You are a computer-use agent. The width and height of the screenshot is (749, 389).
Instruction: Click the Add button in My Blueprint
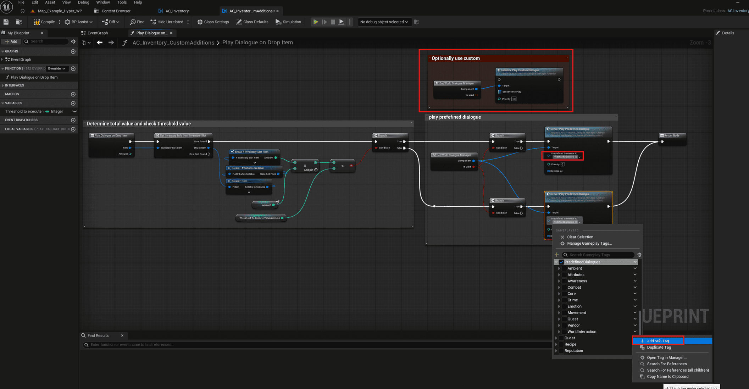tap(11, 41)
